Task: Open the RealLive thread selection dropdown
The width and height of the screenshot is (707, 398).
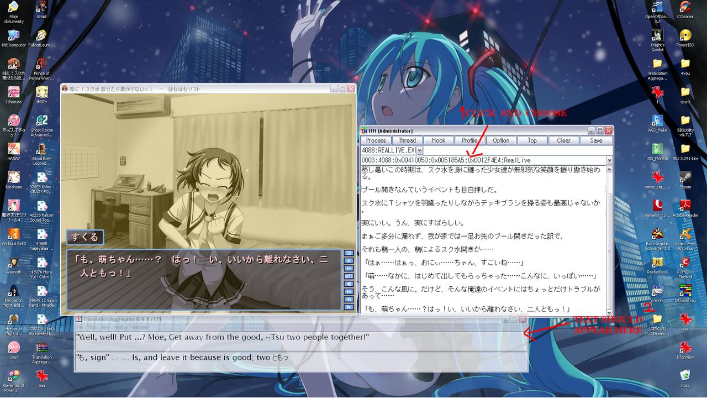Action: pos(609,160)
